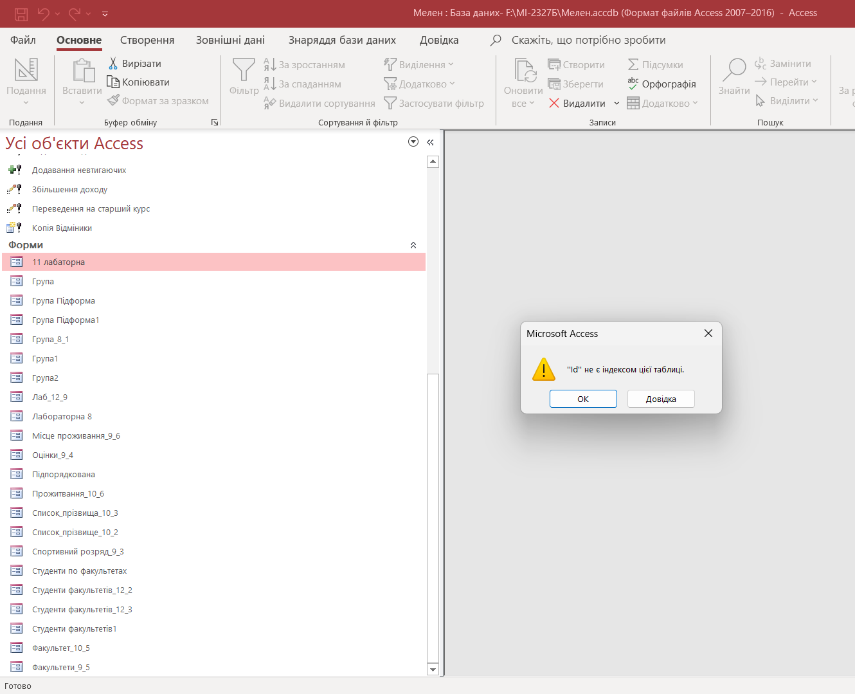Select Факультет_10_5 form
Viewport: 855px width, 694px height.
coord(214,648)
